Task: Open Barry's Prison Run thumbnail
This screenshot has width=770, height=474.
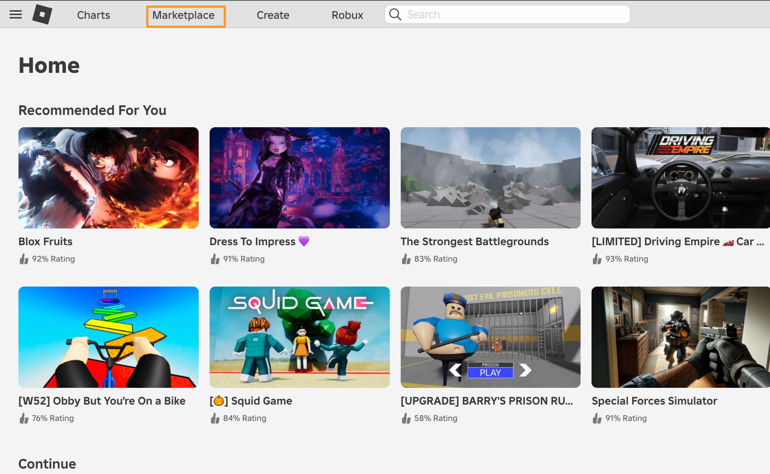Action: [491, 337]
